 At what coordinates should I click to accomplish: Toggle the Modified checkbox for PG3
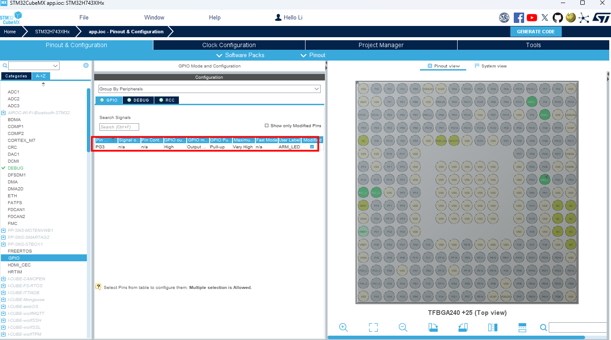point(312,147)
